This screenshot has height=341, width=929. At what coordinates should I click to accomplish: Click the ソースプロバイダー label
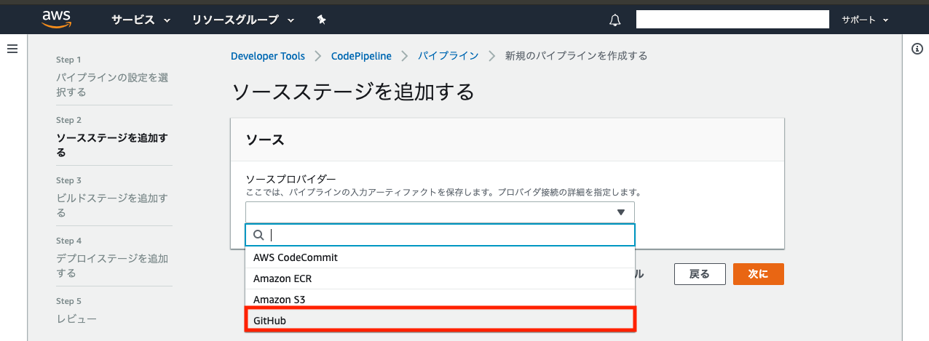point(290,180)
